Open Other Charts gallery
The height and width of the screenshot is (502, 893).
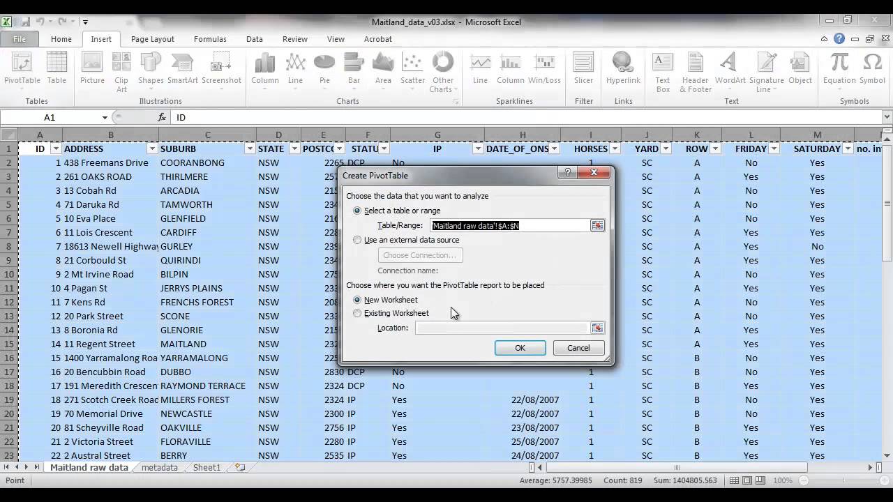442,72
